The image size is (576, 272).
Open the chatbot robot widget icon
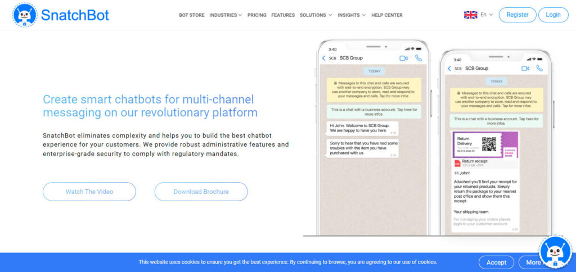pos(555,252)
